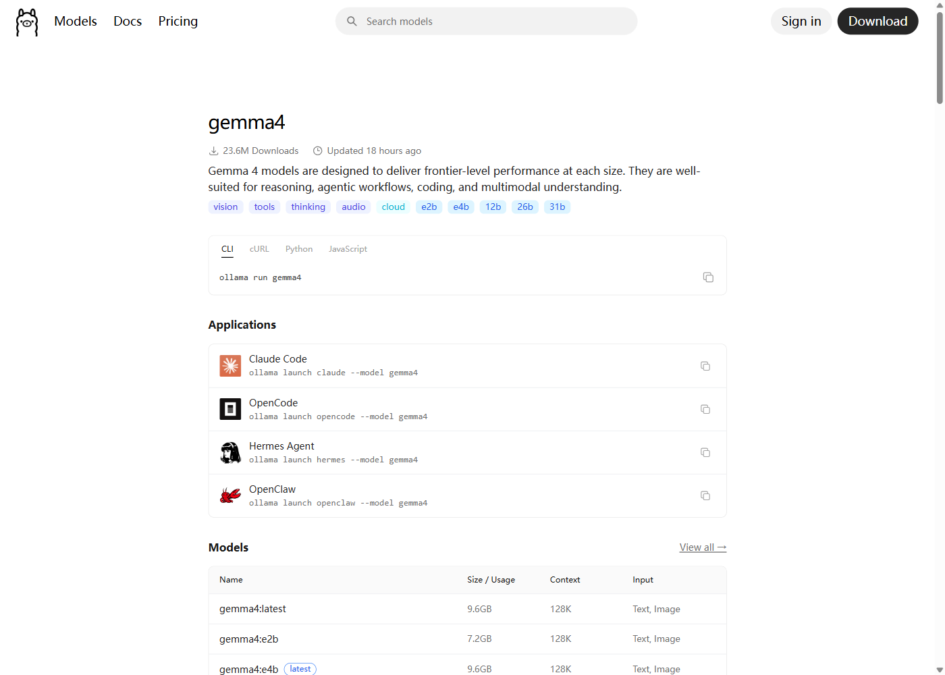Click the Claude Code app icon

230,366
